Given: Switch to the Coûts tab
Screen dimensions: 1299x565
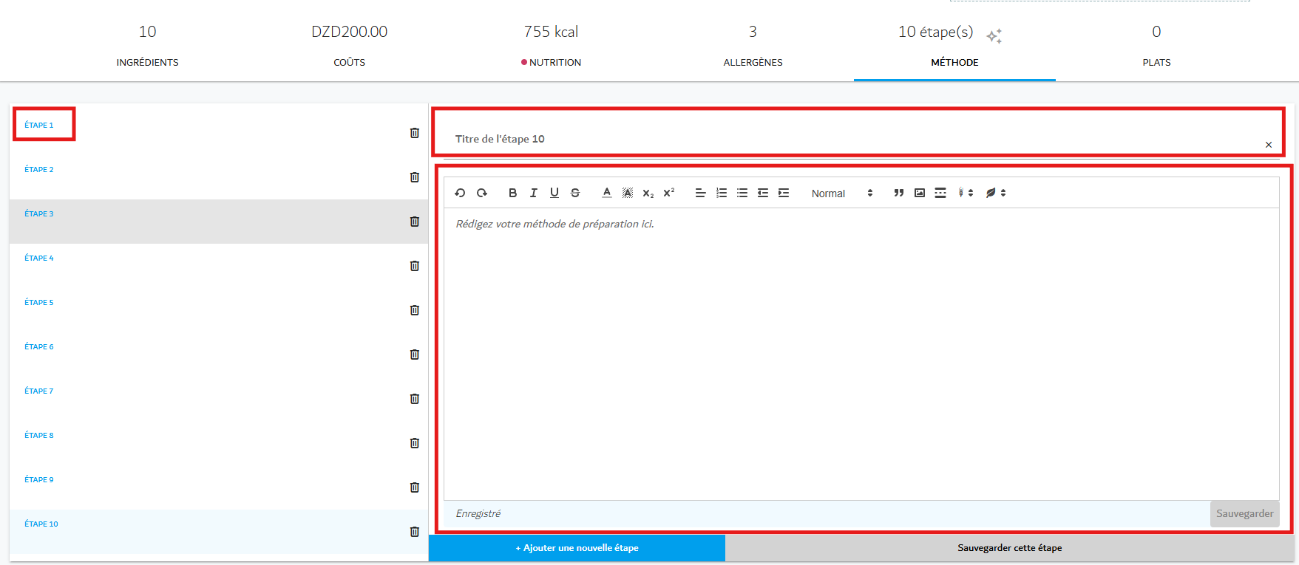Looking at the screenshot, I should [349, 44].
